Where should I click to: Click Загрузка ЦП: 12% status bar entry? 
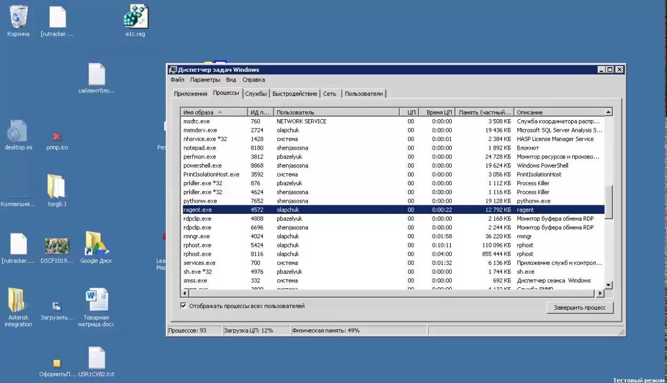[256, 330]
